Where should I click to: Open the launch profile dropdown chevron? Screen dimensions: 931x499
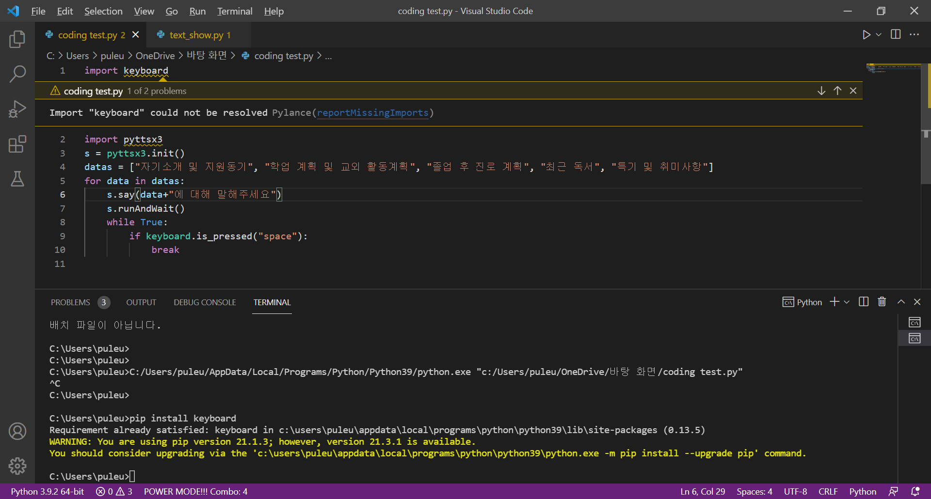[847, 302]
